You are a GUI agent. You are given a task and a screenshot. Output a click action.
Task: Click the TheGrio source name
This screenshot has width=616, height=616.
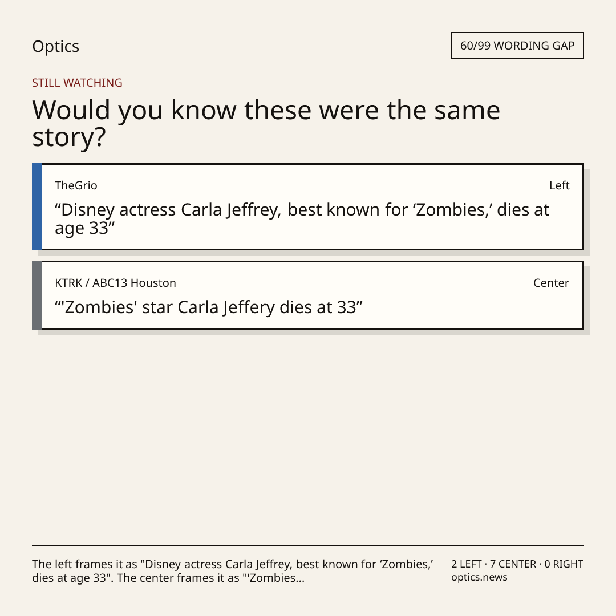tap(76, 185)
